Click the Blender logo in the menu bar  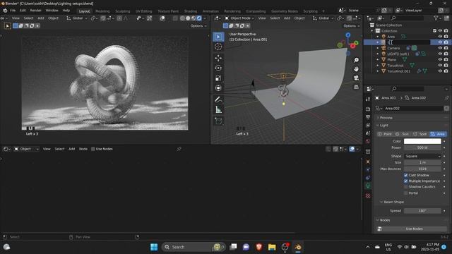point(5,11)
